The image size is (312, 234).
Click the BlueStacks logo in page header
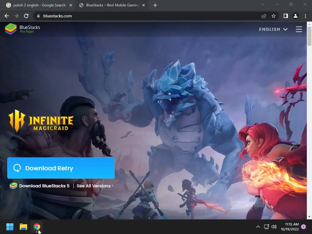pos(22,29)
